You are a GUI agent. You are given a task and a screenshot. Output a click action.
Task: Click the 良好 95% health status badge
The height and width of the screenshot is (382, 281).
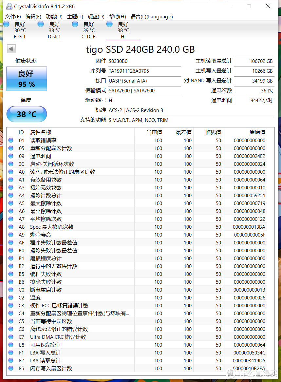pos(27,79)
